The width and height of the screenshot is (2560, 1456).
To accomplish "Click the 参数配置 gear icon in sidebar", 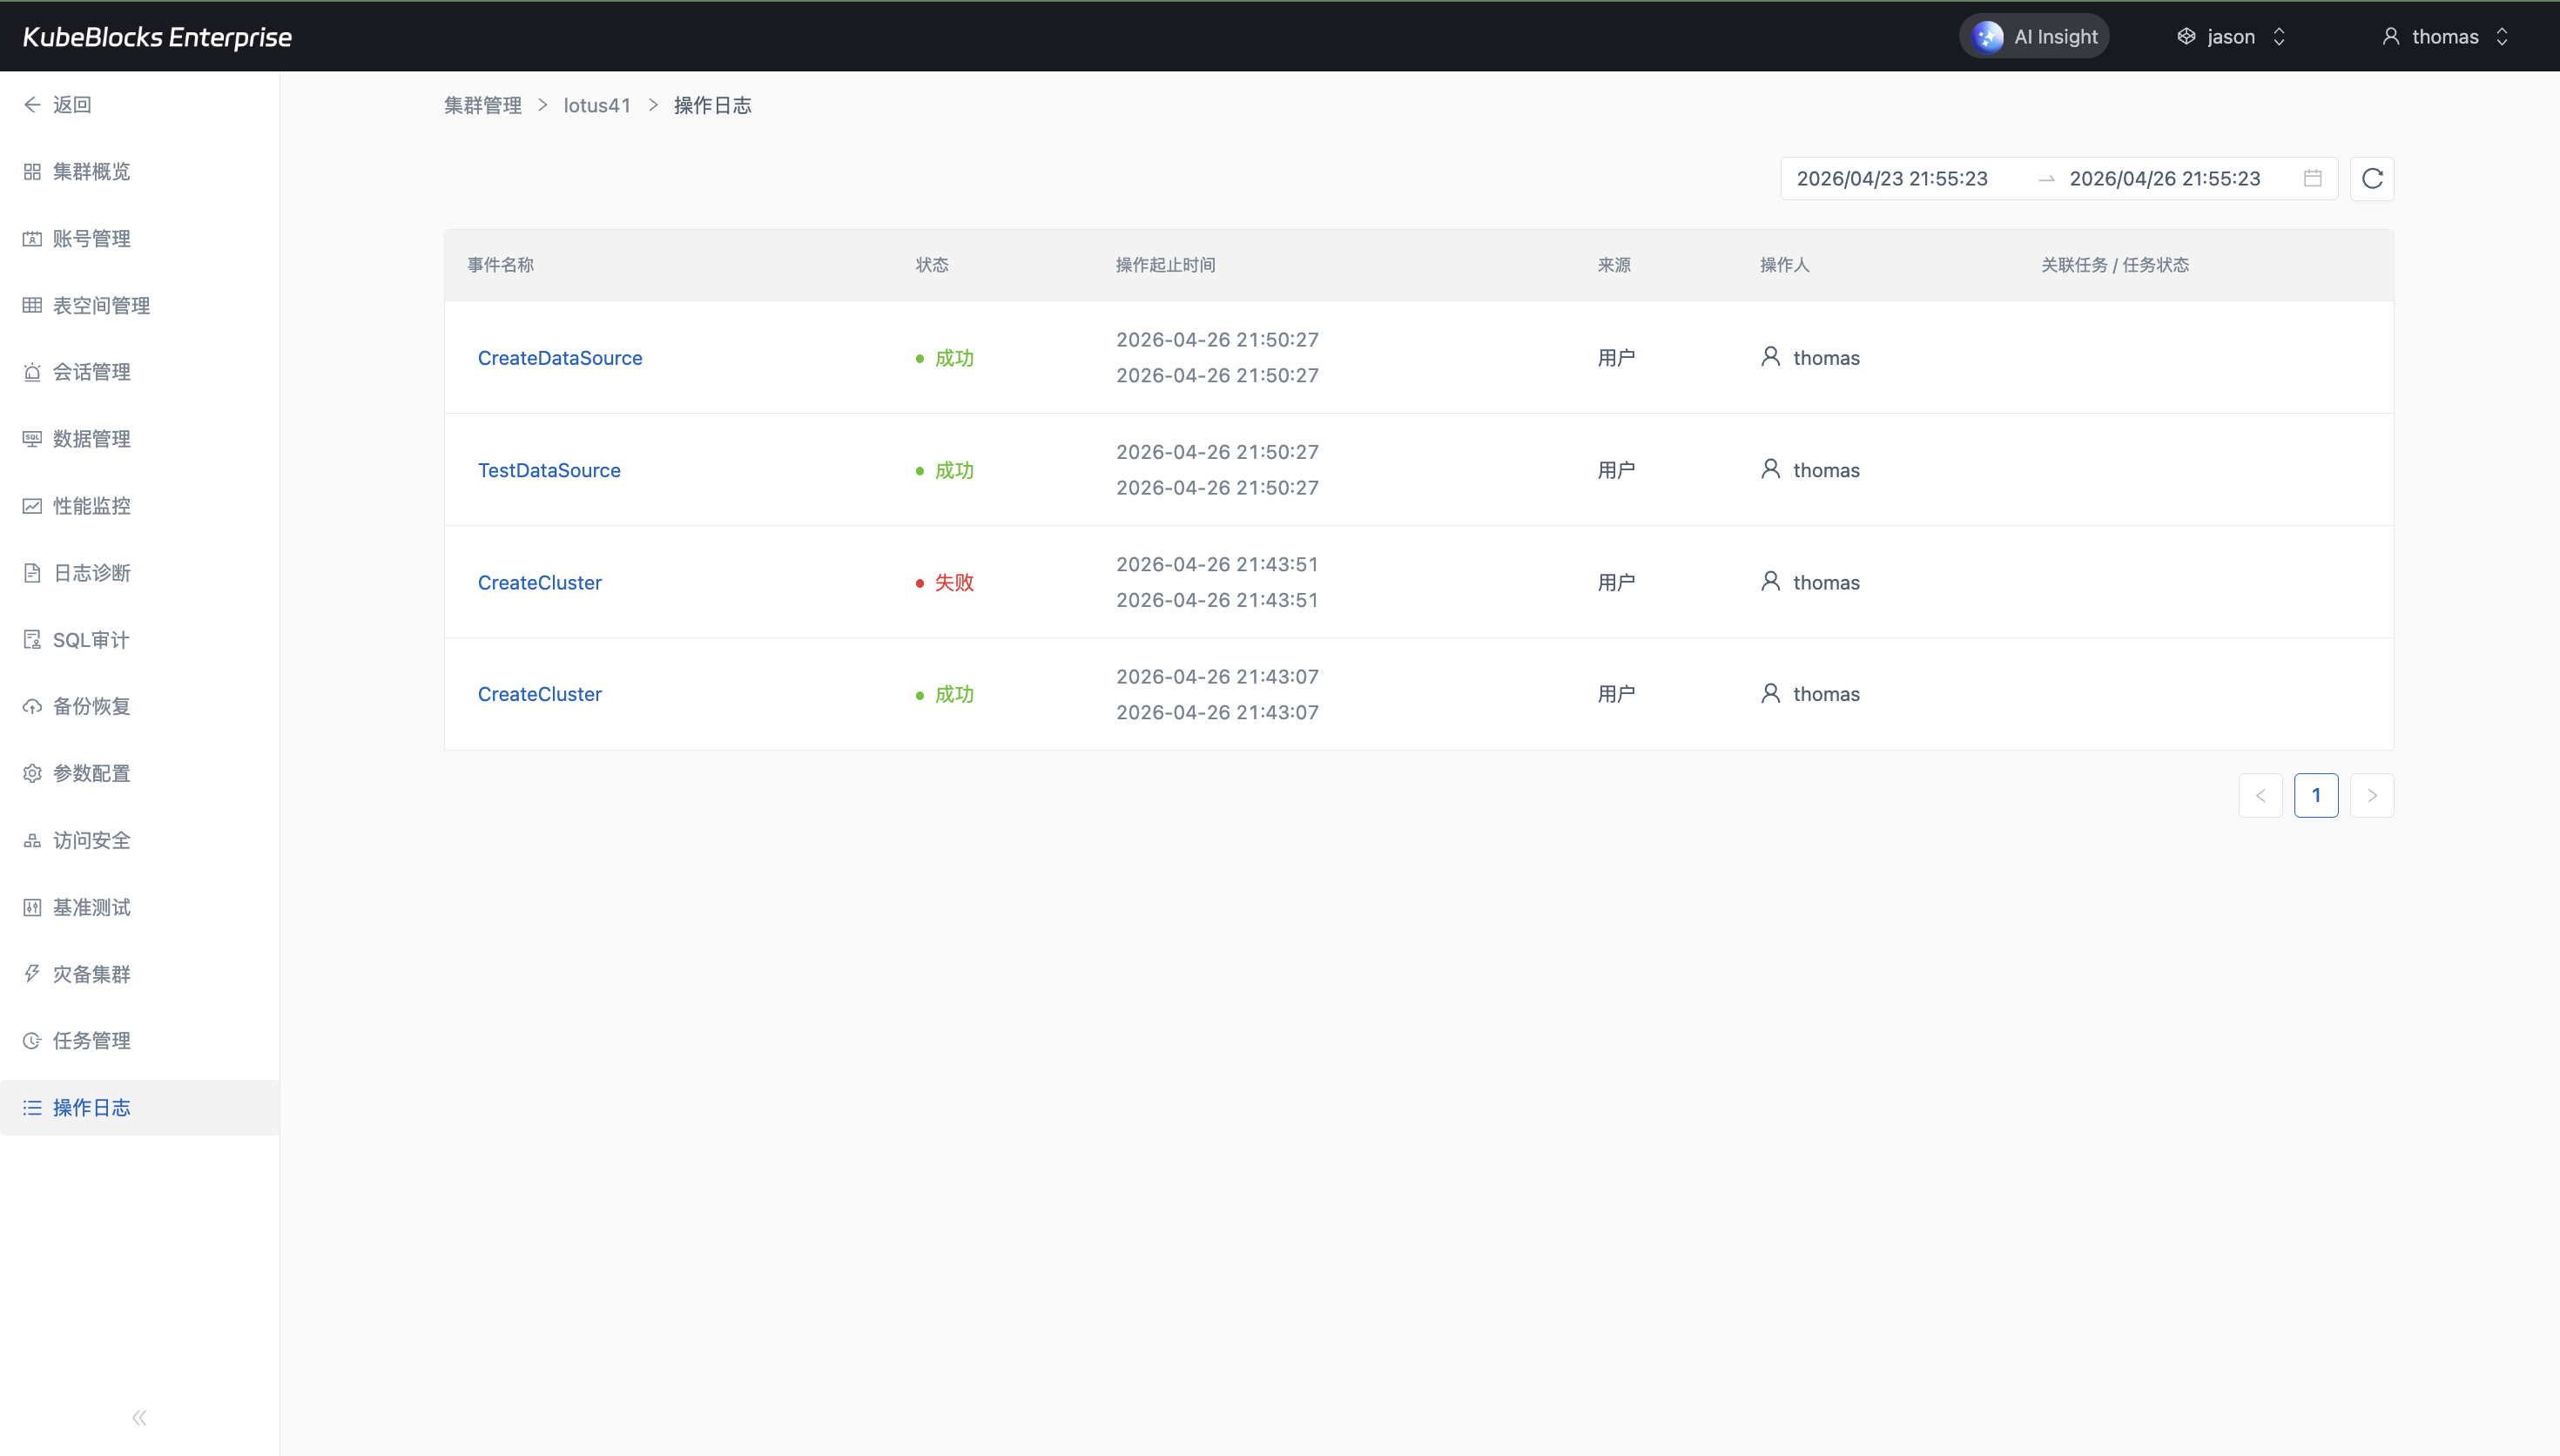I will point(32,773).
